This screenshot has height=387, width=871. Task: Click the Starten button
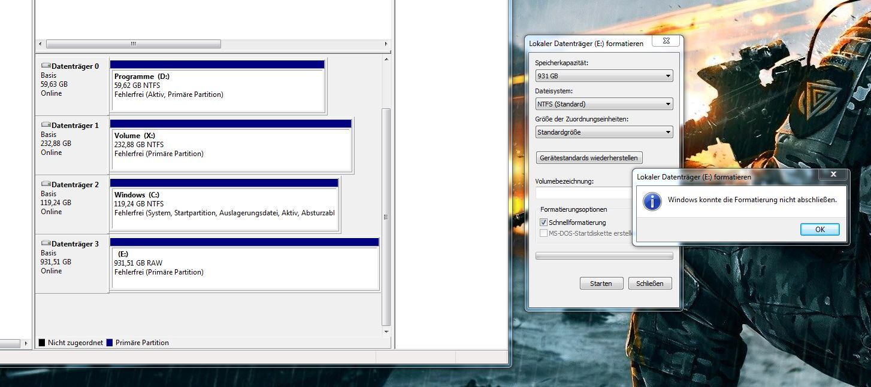pyautogui.click(x=601, y=284)
